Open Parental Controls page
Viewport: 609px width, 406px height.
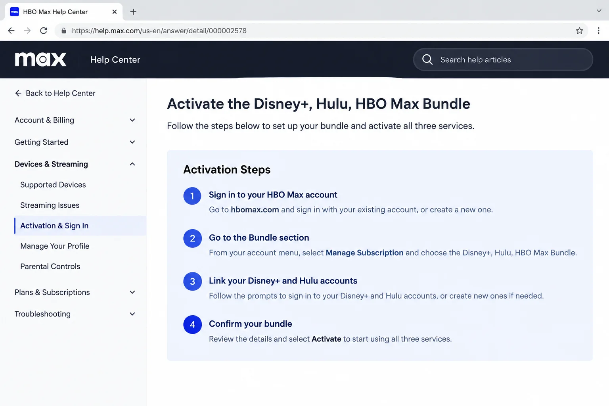pos(50,266)
